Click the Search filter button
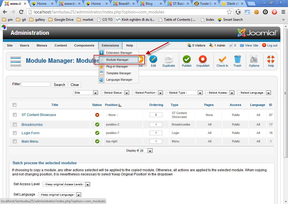This screenshot has height=204, width=288. [x=59, y=85]
